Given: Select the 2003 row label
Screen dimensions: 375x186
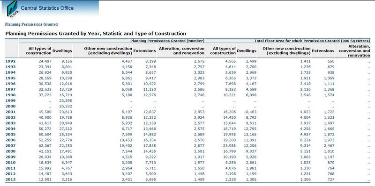Looking at the screenshot, I should tap(10, 123).
